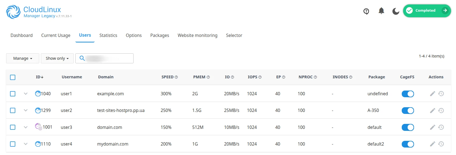Check the select-all checkbox in table header
456x155 pixels.
[x=13, y=77]
